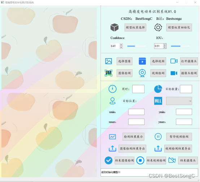Click the solid blue camera detection icon

(x=174, y=73)
